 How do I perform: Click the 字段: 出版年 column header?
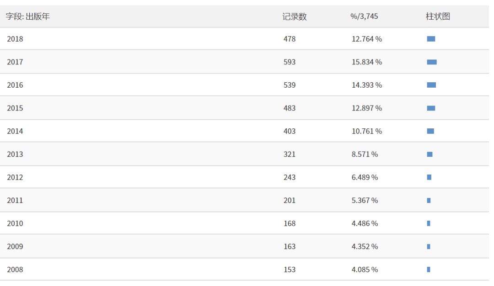[x=28, y=16]
